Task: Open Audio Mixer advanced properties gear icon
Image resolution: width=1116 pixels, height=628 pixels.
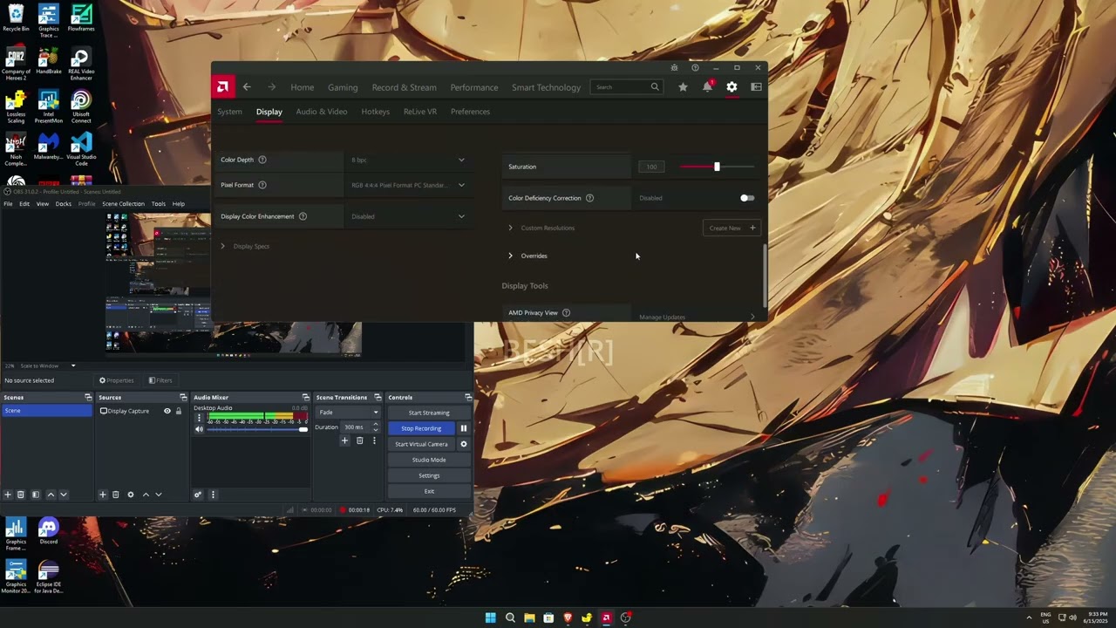Action: click(x=198, y=495)
